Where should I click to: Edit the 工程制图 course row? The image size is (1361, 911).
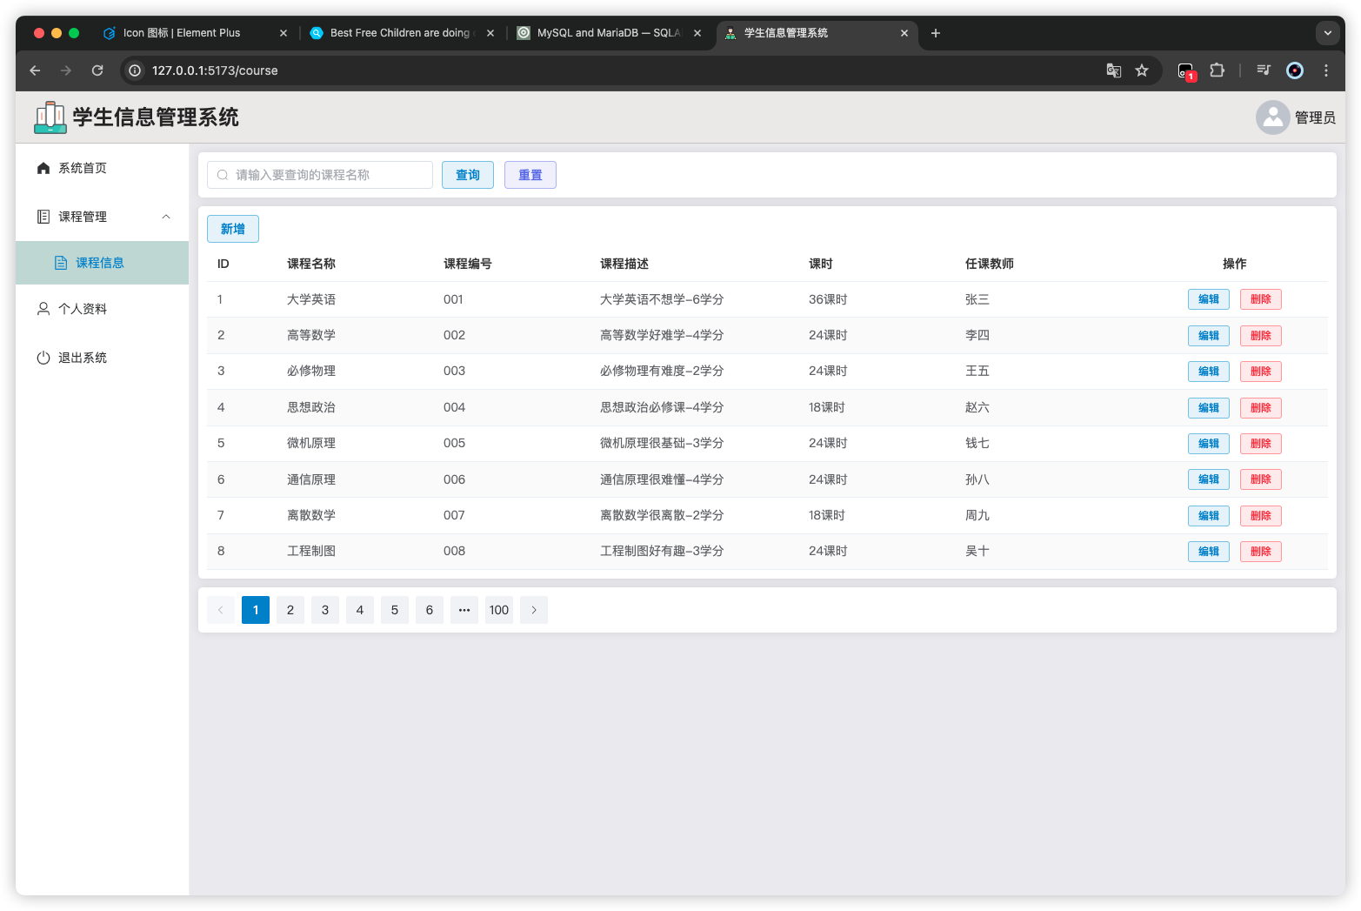click(x=1209, y=552)
